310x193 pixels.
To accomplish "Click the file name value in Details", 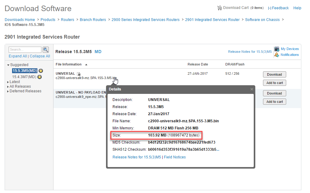I will (183, 121).
